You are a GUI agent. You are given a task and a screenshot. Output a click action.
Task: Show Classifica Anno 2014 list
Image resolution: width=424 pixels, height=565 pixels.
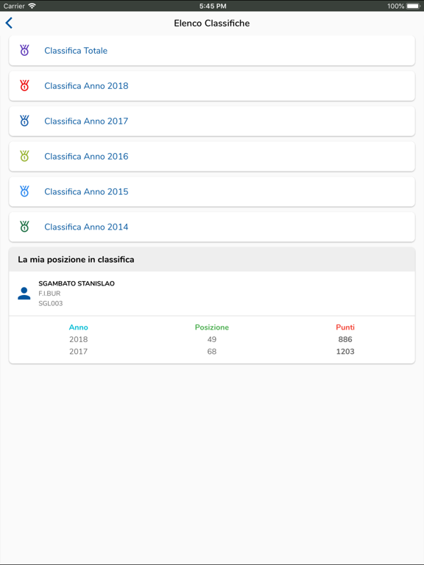coord(212,227)
